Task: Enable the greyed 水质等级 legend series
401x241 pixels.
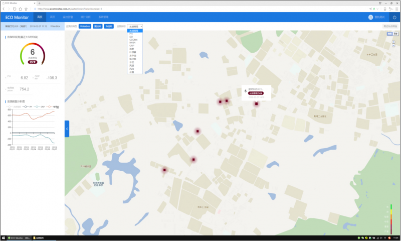Action: click(x=14, y=106)
